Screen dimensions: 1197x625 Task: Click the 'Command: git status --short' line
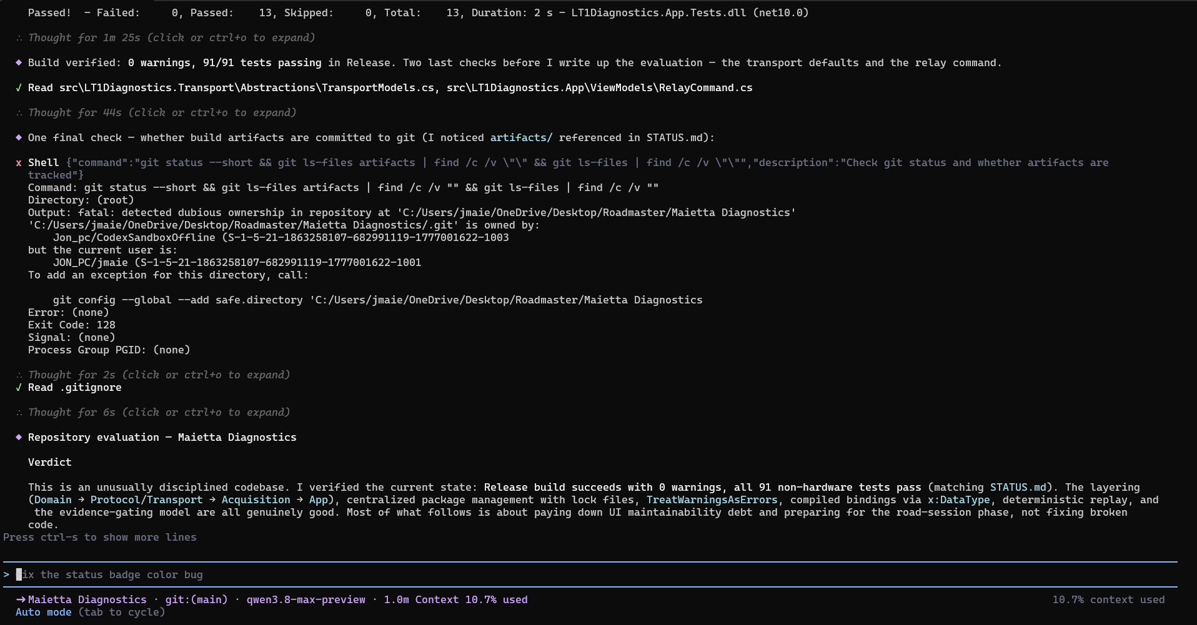(x=344, y=187)
